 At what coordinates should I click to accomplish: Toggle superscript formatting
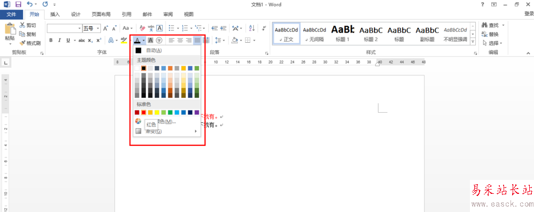(x=99, y=40)
